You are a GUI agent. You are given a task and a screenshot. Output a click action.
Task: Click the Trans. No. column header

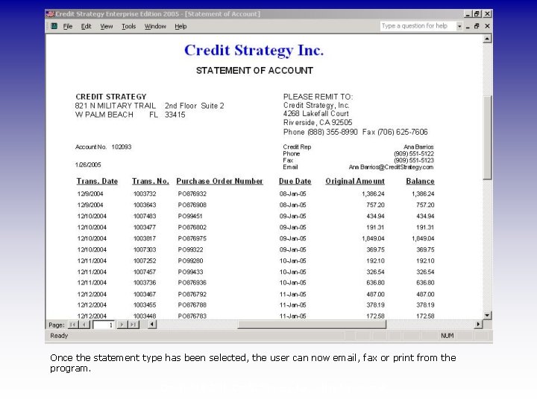point(151,181)
